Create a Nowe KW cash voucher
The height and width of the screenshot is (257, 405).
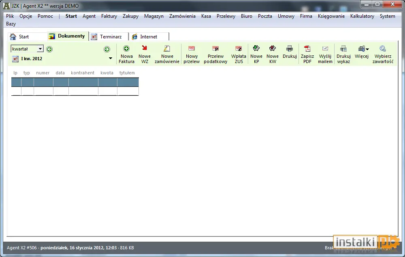(273, 55)
